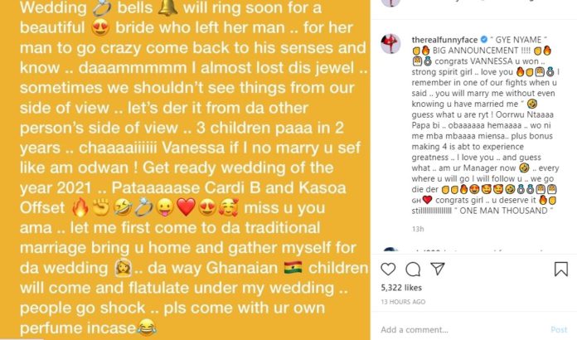This screenshot has height=340, width=577.
Task: Click the red heart emoji in post image
Action: [186, 207]
